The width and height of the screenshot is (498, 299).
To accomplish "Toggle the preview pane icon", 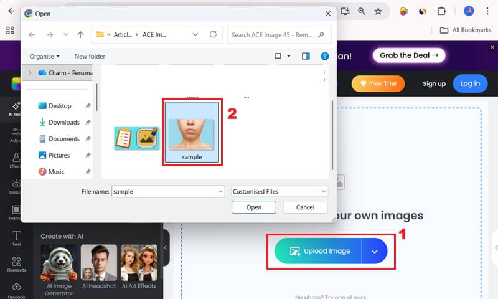I will (306, 56).
